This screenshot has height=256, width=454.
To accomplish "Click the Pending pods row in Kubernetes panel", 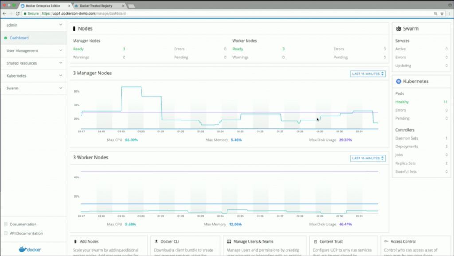I will pos(421,118).
